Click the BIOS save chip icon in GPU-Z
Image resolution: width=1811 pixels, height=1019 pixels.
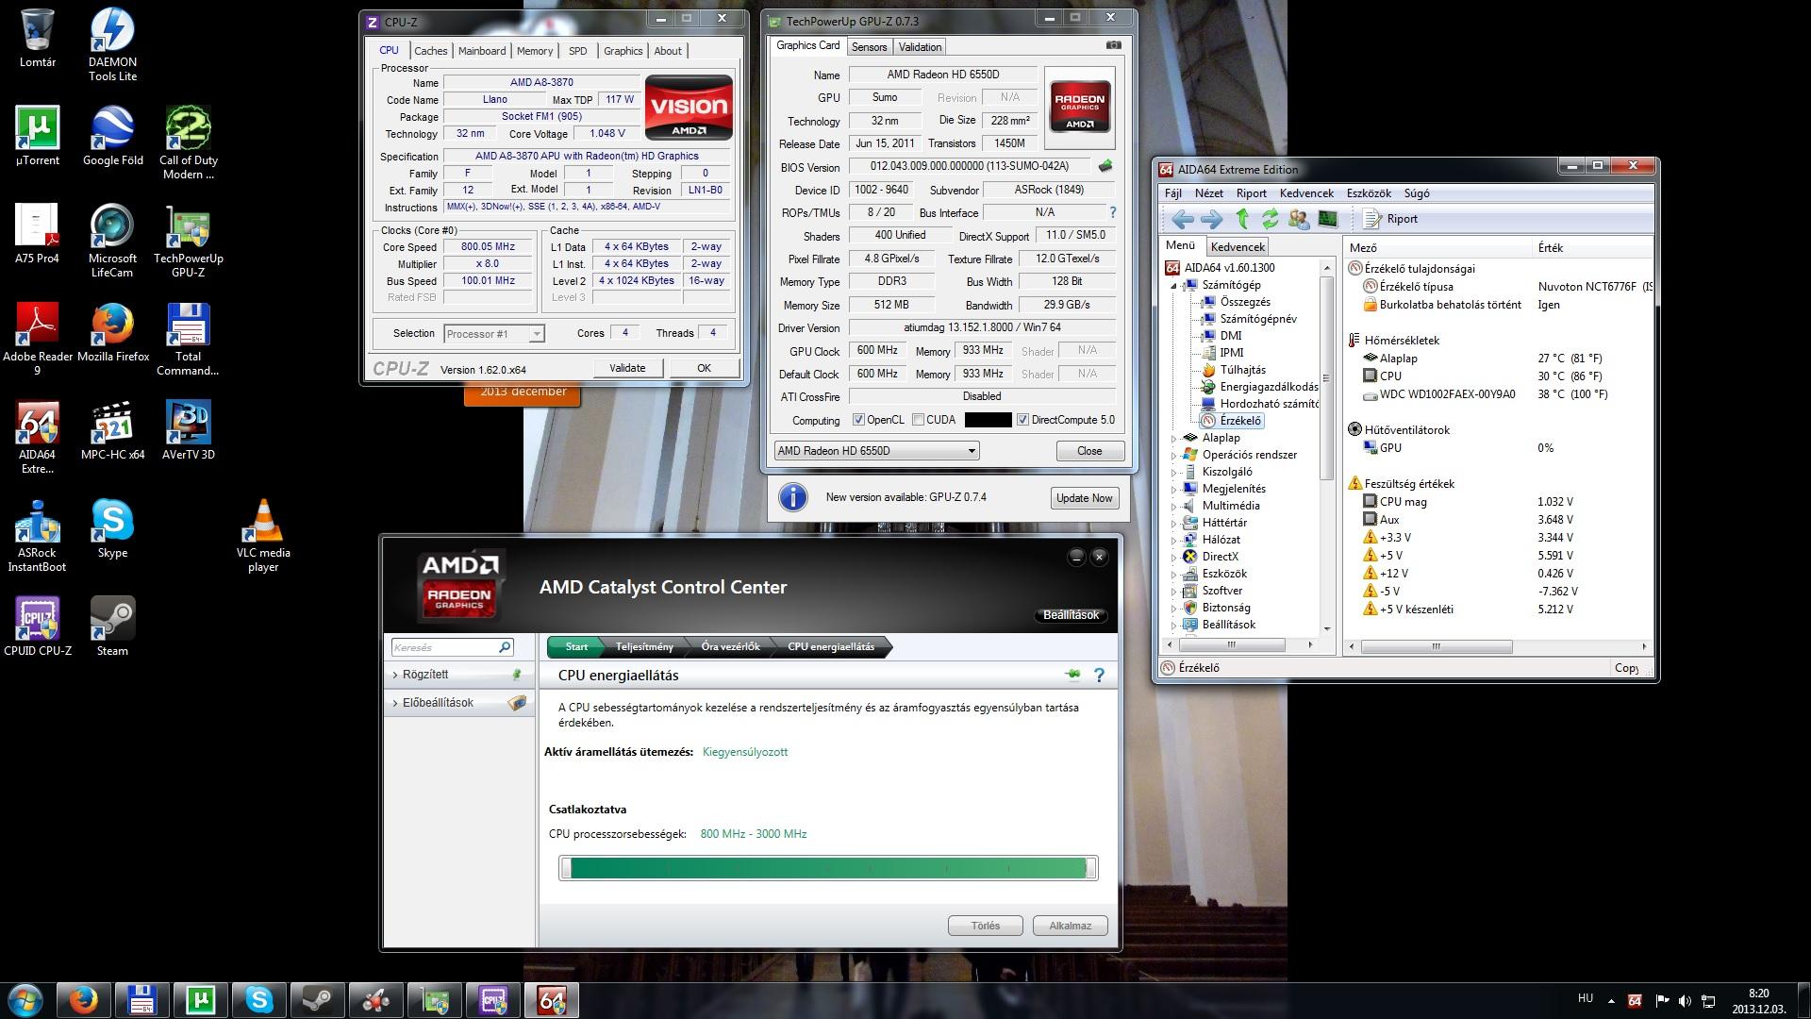[x=1105, y=166]
